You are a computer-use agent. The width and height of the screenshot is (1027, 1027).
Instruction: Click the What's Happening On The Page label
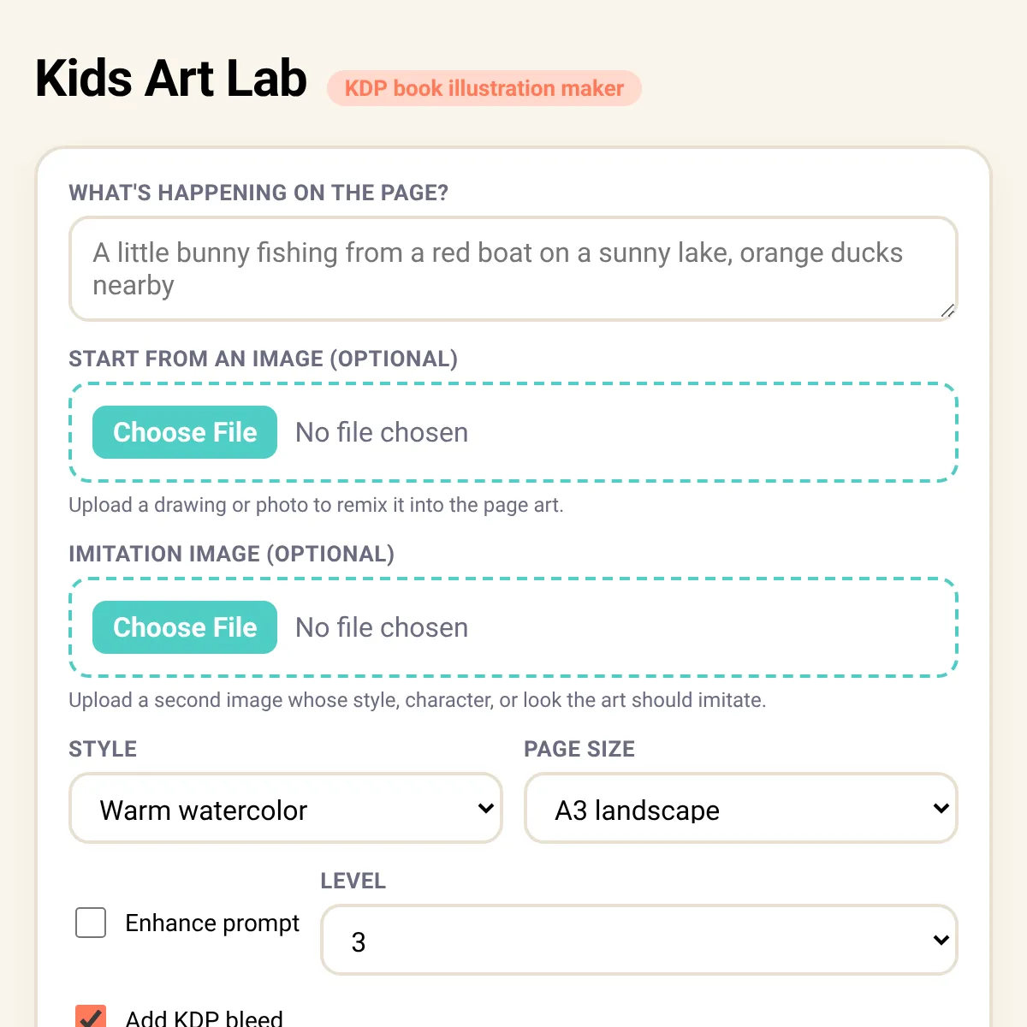point(258,193)
